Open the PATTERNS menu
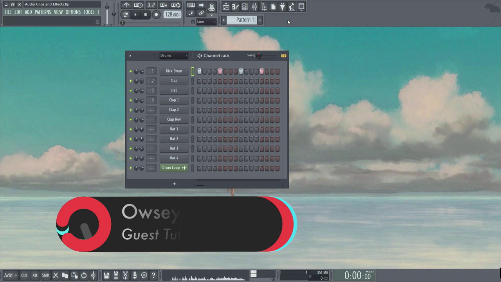 coord(43,12)
